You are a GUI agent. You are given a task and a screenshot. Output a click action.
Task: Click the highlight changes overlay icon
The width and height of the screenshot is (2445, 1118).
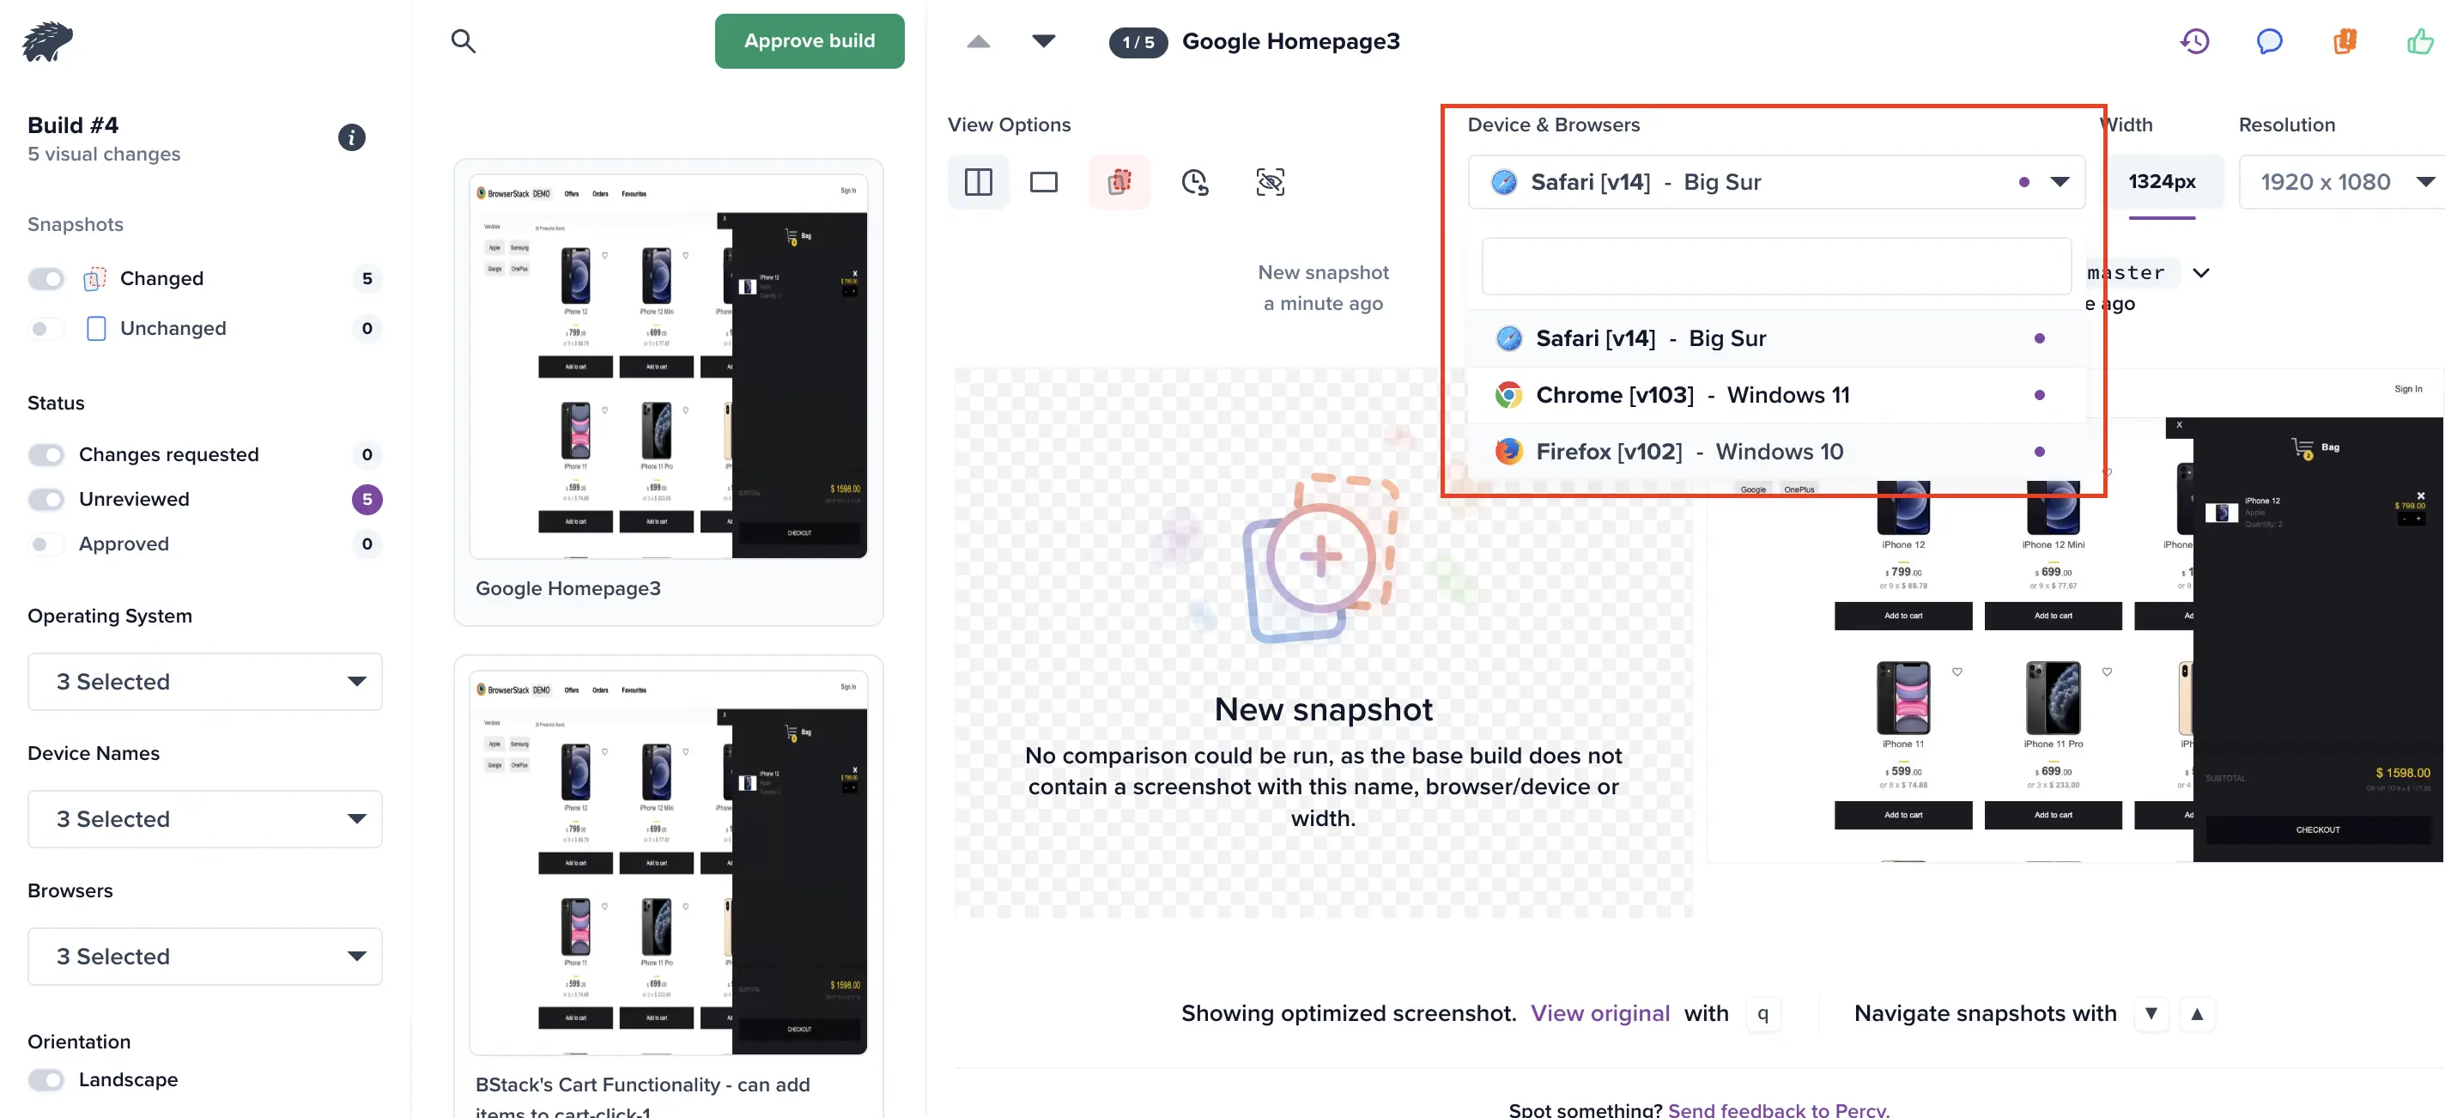pyautogui.click(x=1119, y=182)
